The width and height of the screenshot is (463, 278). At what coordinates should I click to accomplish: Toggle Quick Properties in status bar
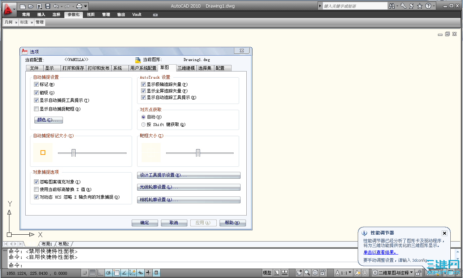[x=156, y=273]
